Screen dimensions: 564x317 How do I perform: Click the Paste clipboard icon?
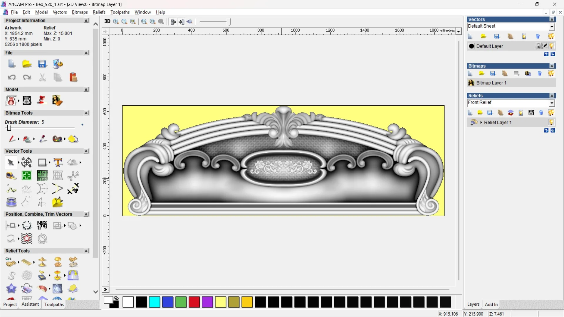coord(73,77)
